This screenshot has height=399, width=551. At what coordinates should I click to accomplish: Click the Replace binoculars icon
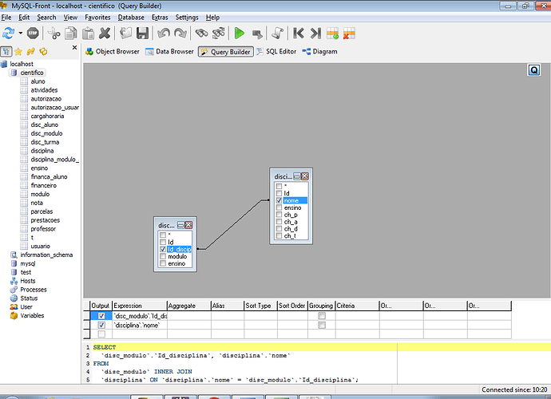(x=219, y=34)
